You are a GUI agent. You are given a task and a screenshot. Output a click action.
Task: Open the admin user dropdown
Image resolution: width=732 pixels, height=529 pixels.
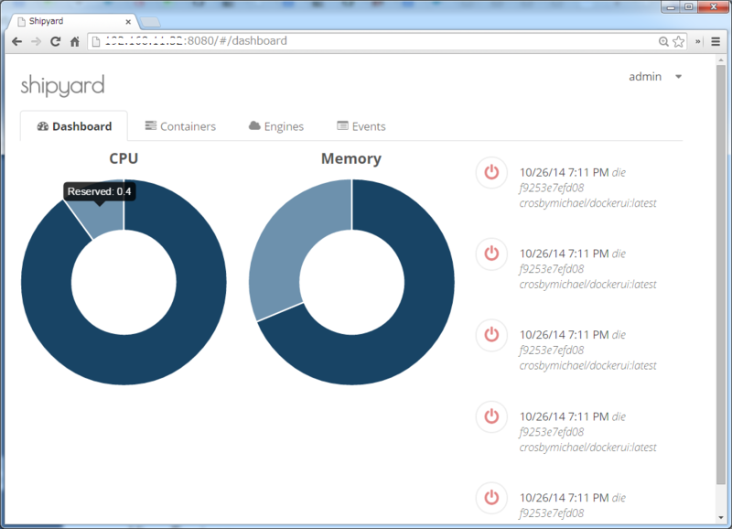pos(654,77)
